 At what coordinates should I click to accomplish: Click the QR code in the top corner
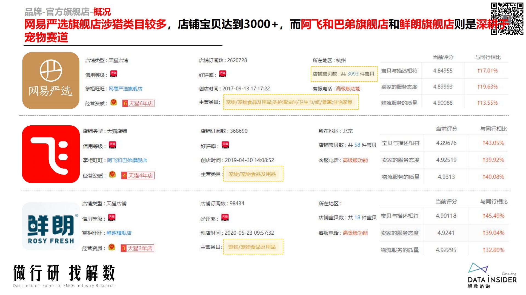click(507, 19)
